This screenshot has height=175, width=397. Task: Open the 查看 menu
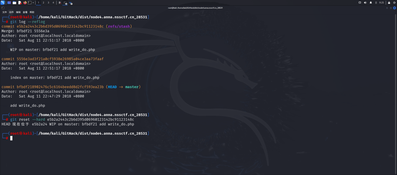click(25, 12)
